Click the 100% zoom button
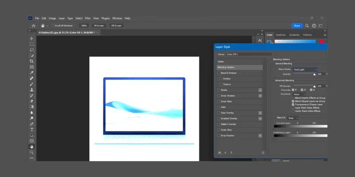 tap(84, 26)
